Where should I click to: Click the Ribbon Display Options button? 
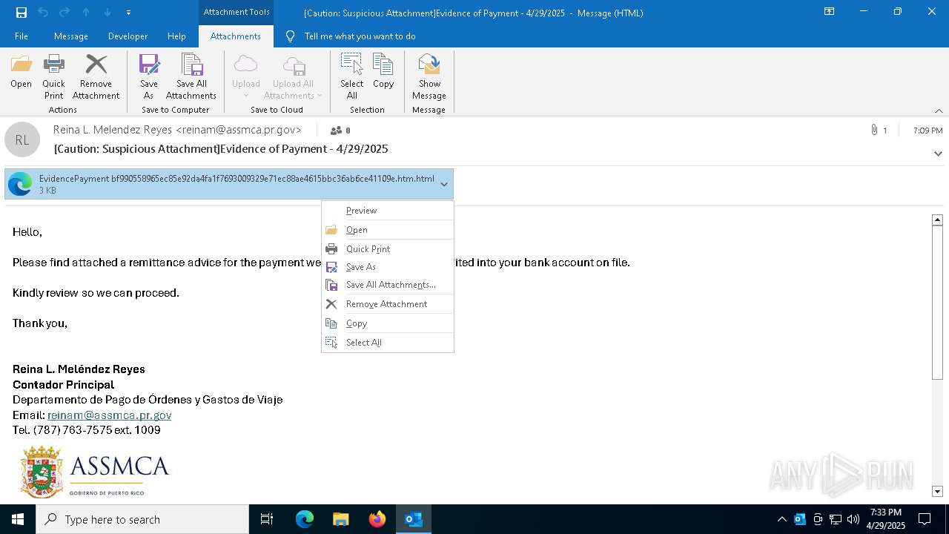pos(830,12)
